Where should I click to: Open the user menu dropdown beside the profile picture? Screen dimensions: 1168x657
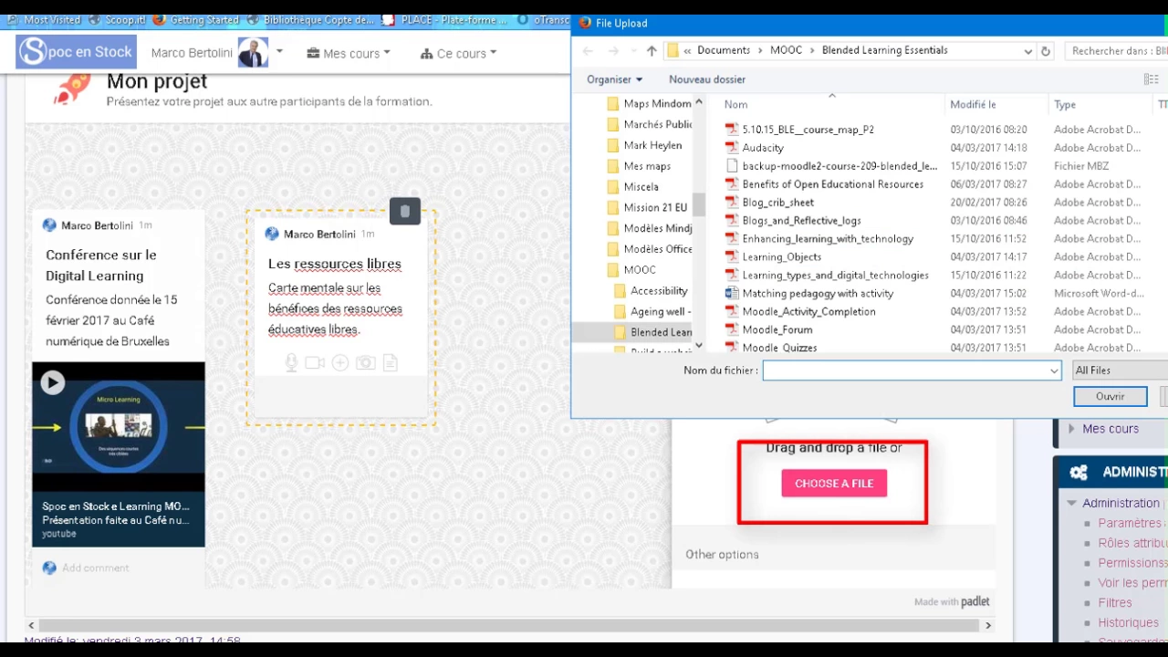point(279,52)
